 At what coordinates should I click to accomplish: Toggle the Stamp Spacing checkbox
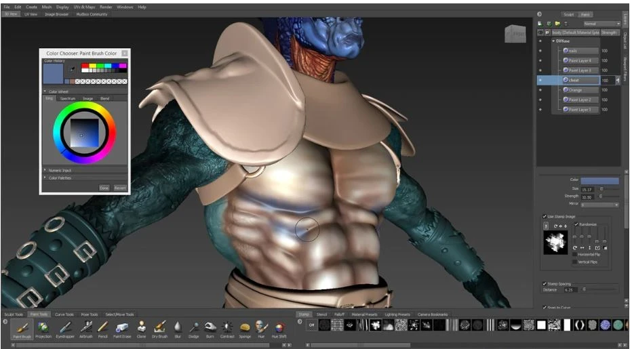[x=545, y=284]
